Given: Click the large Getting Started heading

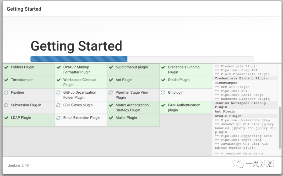Looking at the screenshot, I should (x=76, y=46).
